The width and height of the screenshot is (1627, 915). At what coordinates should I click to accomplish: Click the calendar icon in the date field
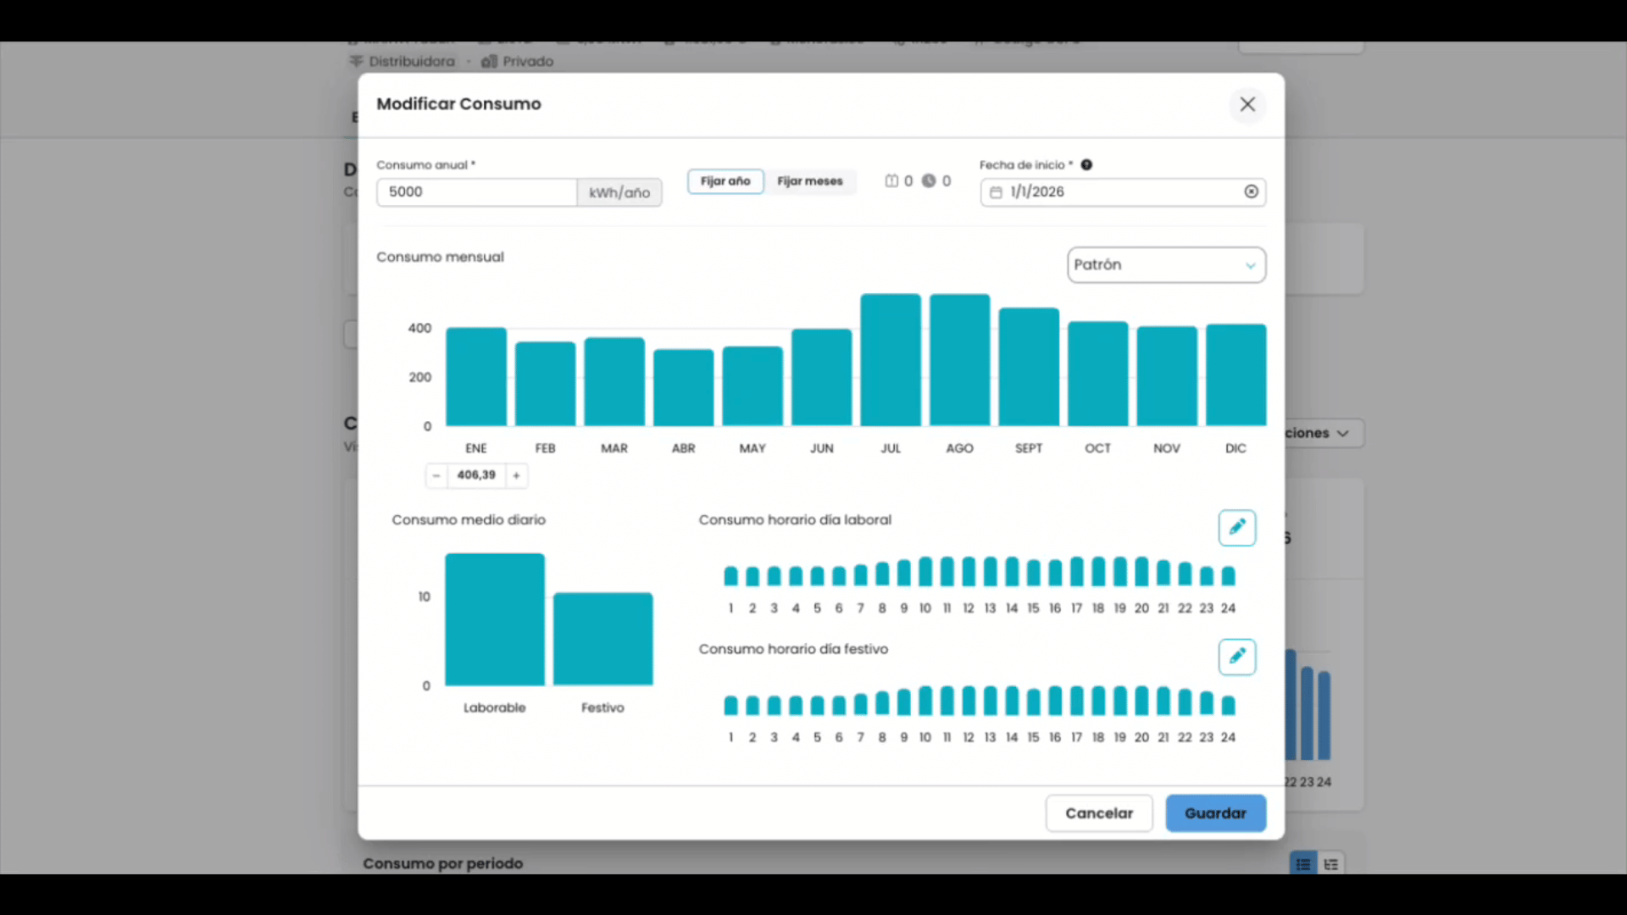pos(996,192)
